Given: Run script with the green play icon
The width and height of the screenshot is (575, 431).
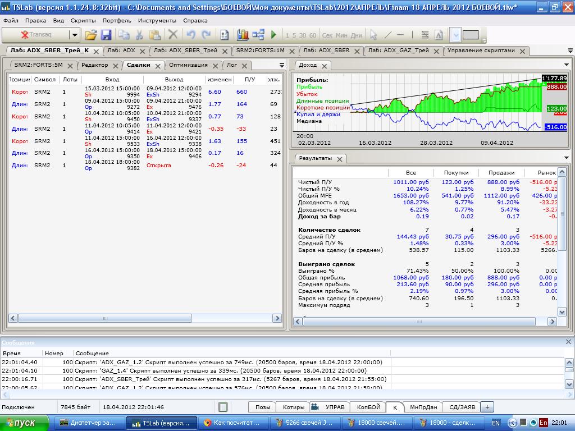Looking at the screenshot, I should click(x=273, y=35).
